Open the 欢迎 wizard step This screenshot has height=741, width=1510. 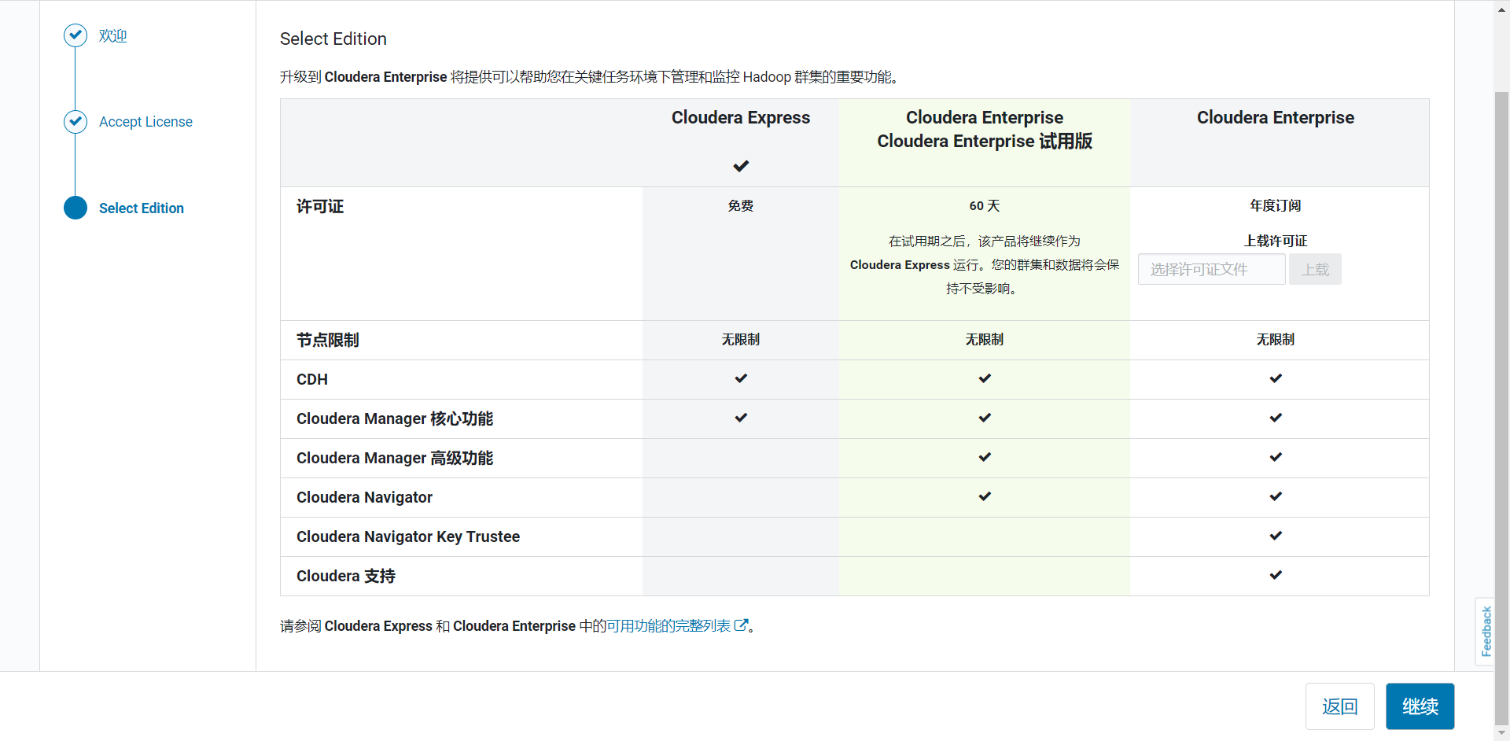pyautogui.click(x=112, y=36)
